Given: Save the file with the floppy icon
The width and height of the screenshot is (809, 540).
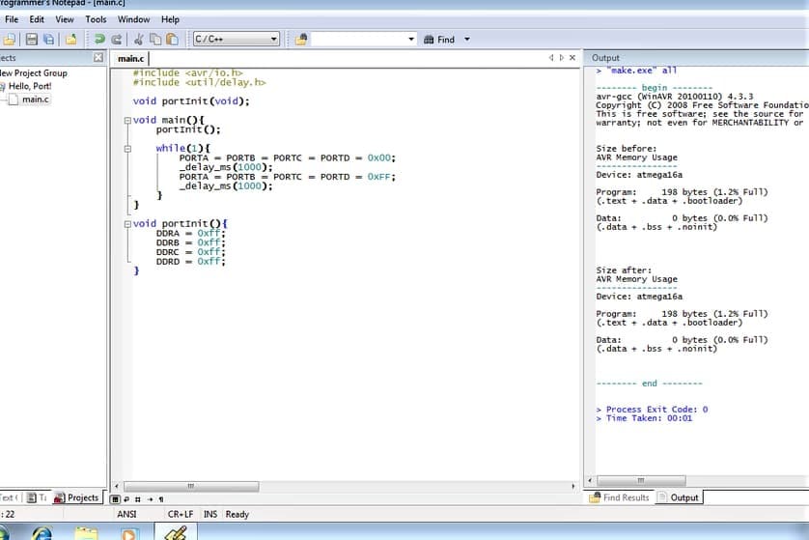Looking at the screenshot, I should [32, 40].
